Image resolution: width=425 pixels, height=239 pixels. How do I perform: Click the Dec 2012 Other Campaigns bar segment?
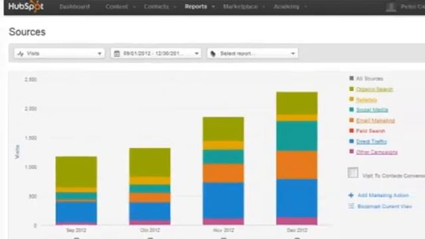(x=297, y=221)
